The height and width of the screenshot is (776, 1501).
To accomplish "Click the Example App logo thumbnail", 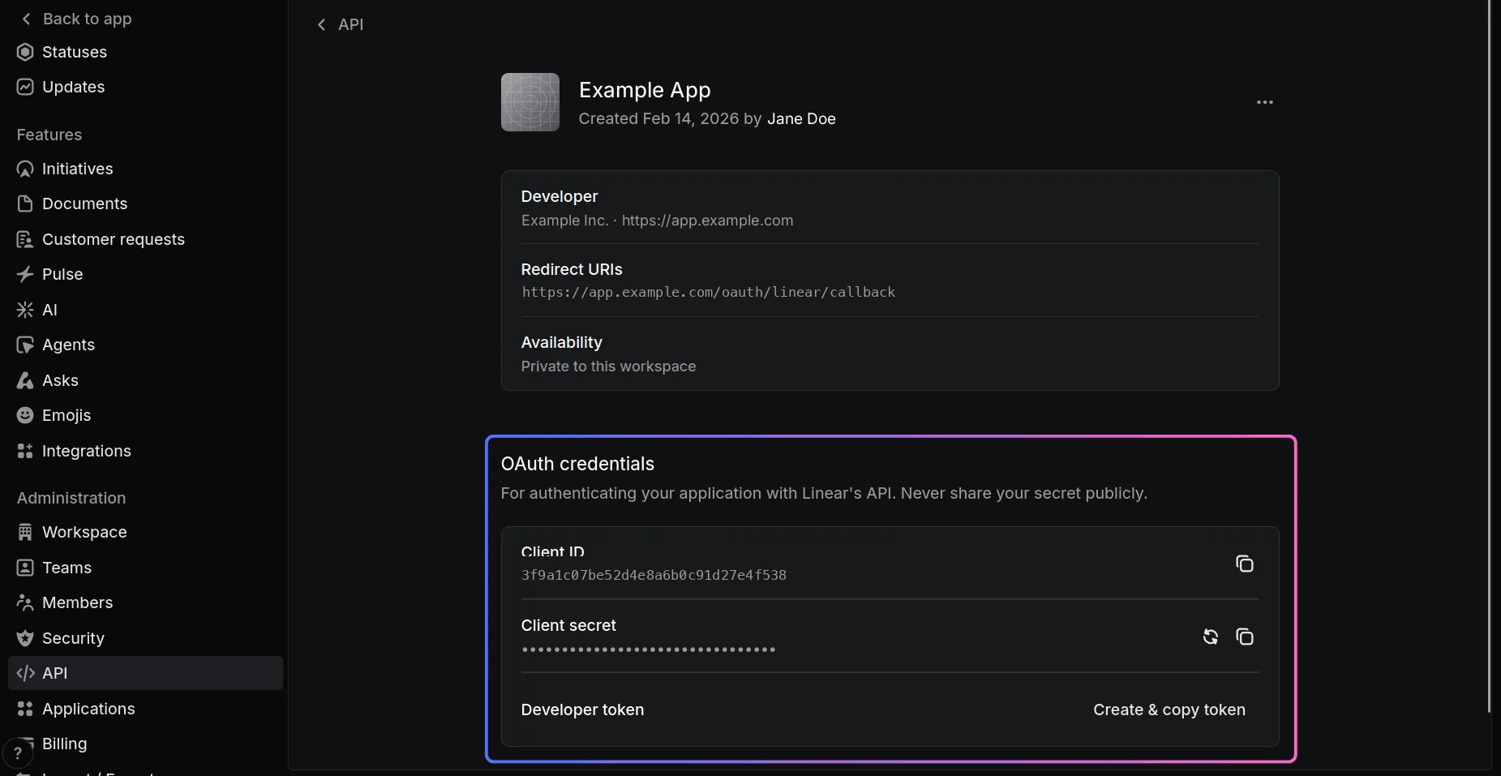I will coord(530,102).
